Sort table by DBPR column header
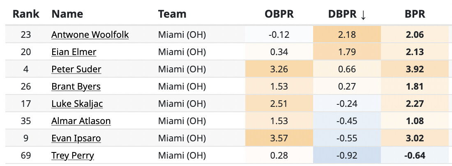This screenshot has height=166, width=452. click(x=342, y=14)
